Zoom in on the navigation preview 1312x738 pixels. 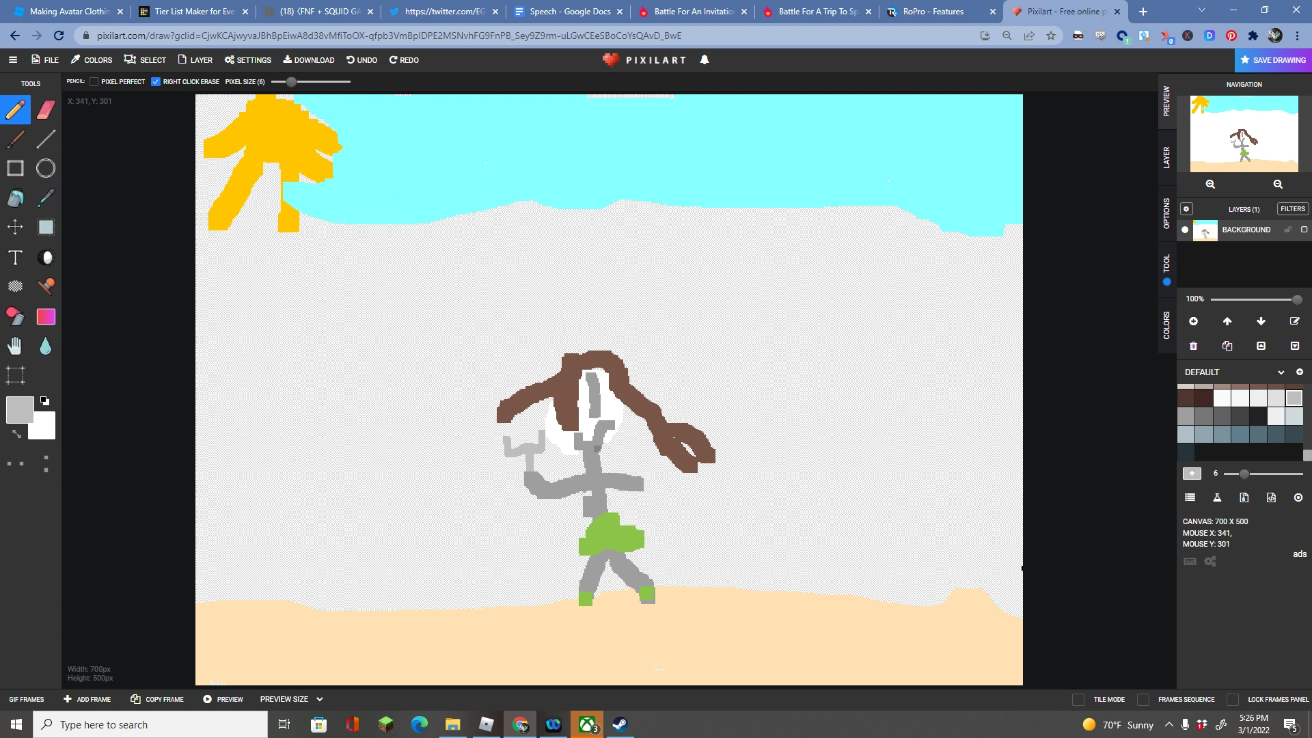point(1210,184)
